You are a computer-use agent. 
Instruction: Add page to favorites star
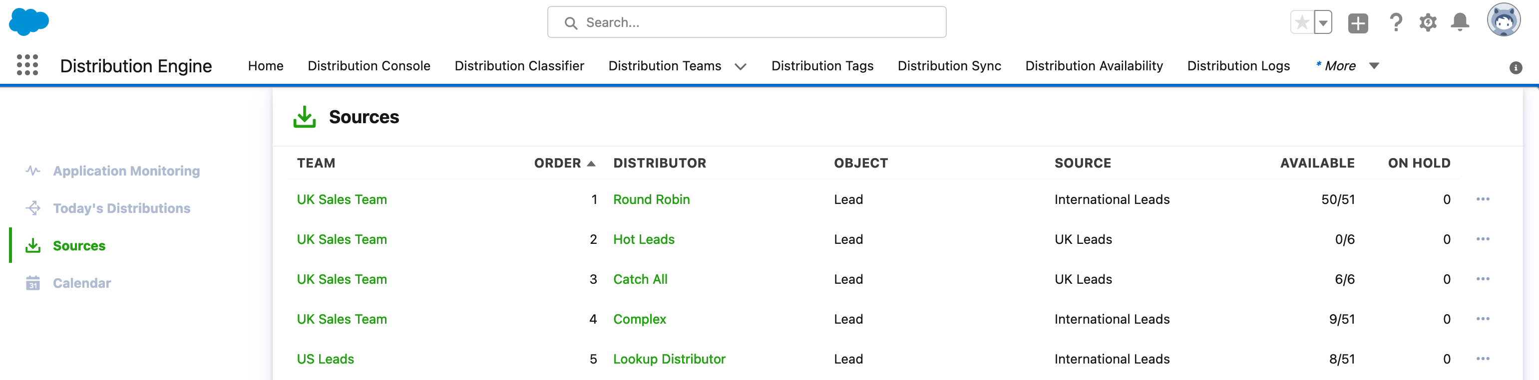click(x=1302, y=22)
